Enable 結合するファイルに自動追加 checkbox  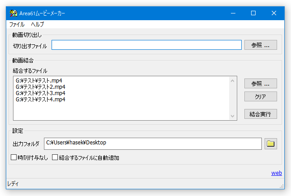[x=55, y=157]
